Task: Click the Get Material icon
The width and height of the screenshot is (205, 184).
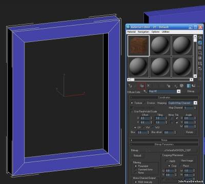Action: coord(130,86)
